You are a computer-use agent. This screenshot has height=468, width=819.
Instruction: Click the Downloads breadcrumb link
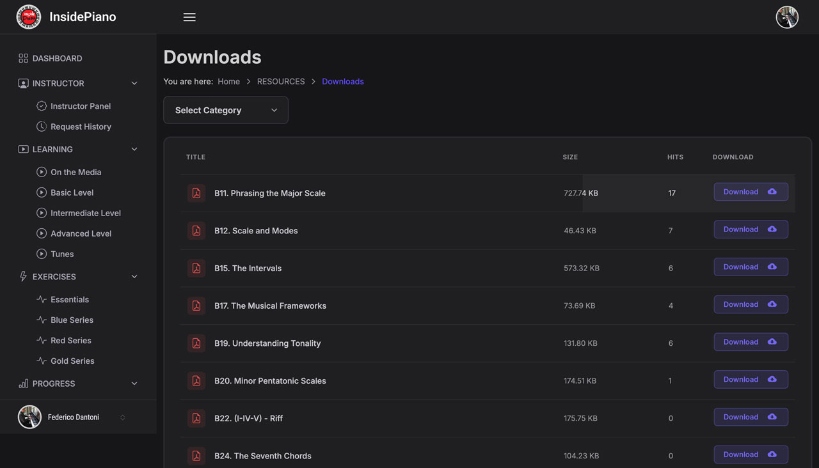tap(343, 81)
